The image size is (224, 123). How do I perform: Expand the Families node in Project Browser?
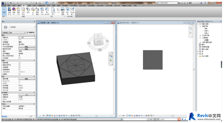click(x=198, y=51)
